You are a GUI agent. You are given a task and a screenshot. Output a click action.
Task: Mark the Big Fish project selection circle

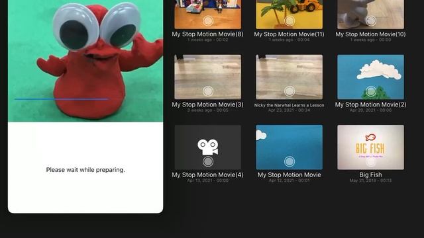point(371,161)
